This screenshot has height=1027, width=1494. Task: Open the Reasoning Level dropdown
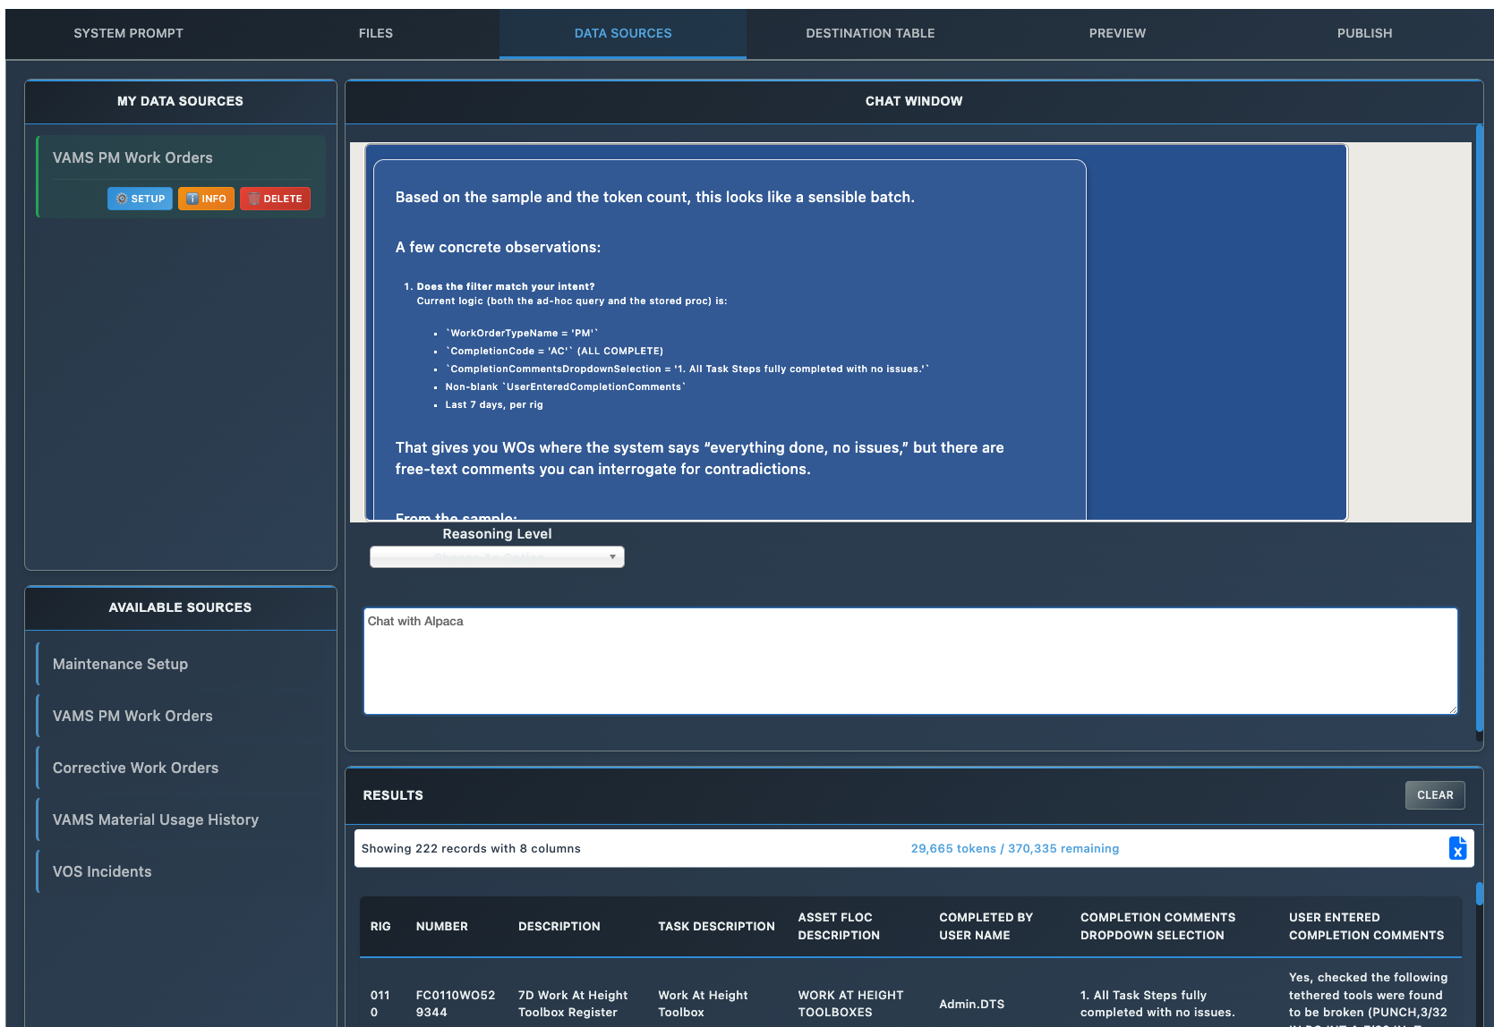coord(496,556)
